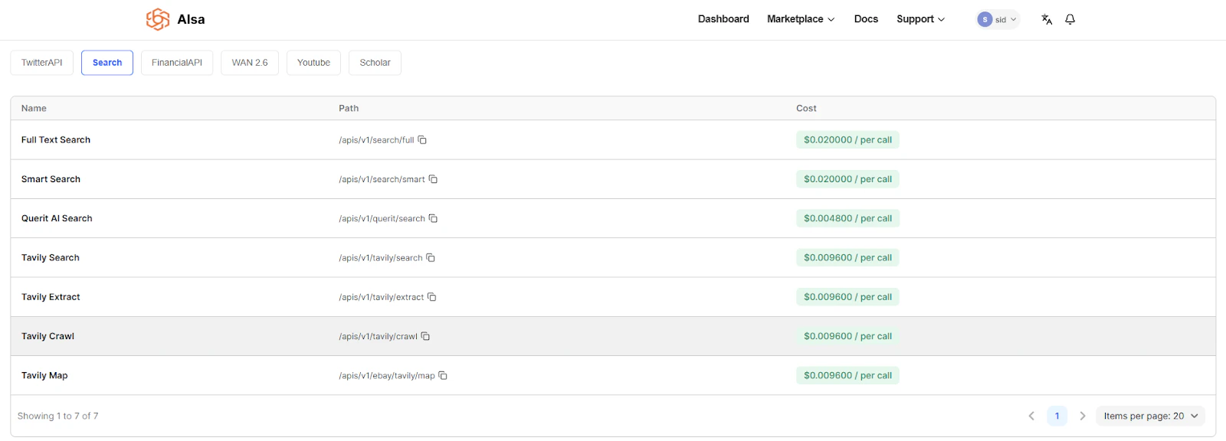Click the Tavily Search cost badge

point(847,258)
